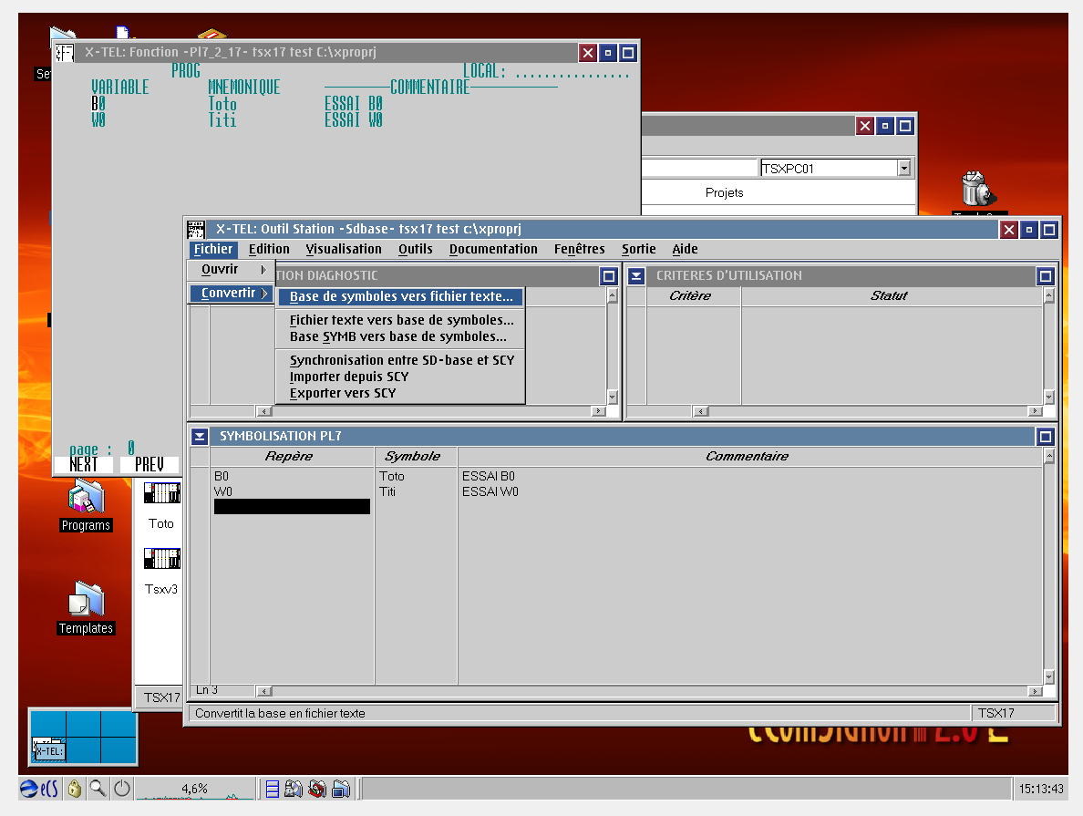Image resolution: width=1083 pixels, height=816 pixels.
Task: Click the power shutdown icon in taskbar
Action: tap(121, 789)
